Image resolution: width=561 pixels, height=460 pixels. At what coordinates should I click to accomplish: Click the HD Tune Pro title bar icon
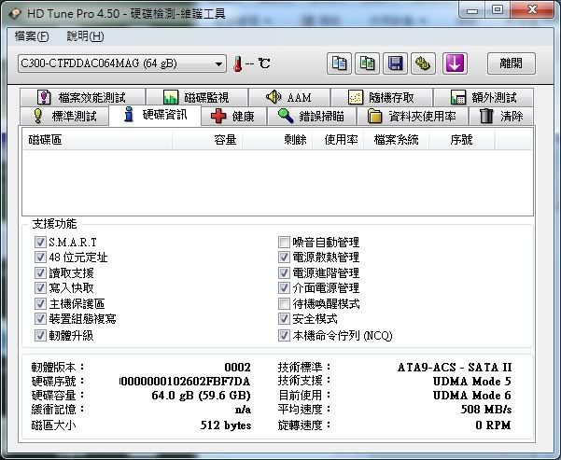[15, 14]
